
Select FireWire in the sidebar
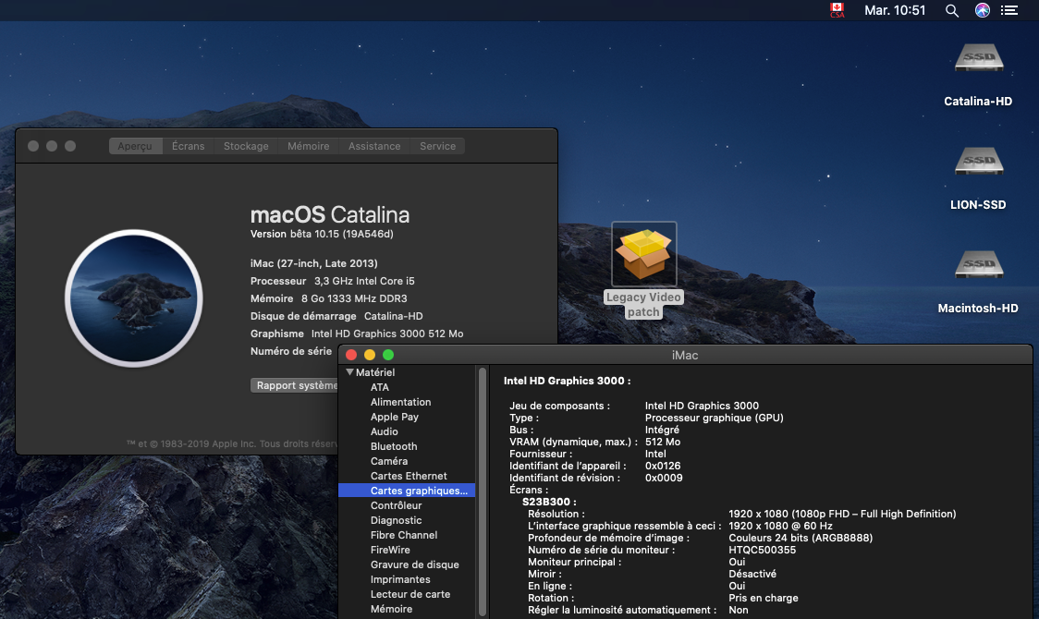390,550
